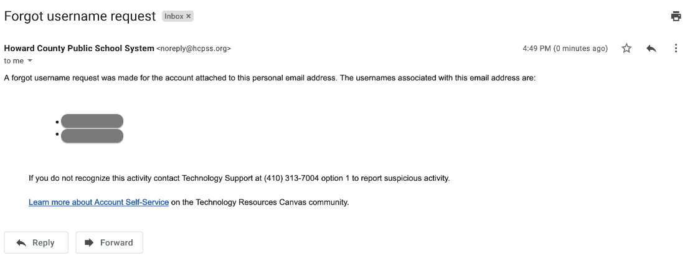
Task: Click the Inbox label chip
Action: point(174,16)
